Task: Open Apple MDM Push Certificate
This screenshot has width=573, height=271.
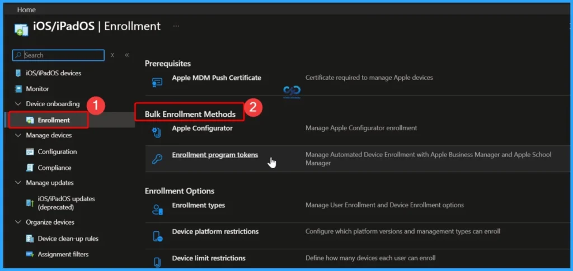Action: (x=217, y=78)
